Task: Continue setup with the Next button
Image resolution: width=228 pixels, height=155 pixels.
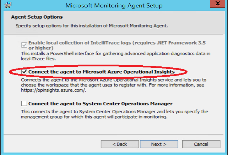Action: click(159, 144)
